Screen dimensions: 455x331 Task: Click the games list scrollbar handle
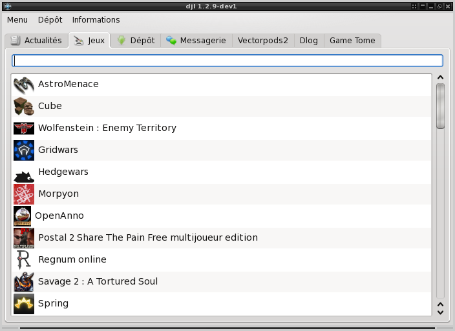tap(441, 106)
